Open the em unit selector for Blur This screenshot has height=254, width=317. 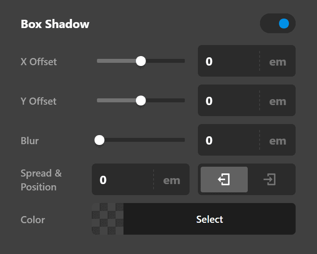coord(277,140)
